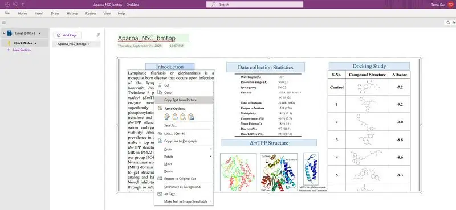The image size is (456, 210).
Task: Expand Make Text in Image Searchable submenu
Action: pyautogui.click(x=184, y=201)
